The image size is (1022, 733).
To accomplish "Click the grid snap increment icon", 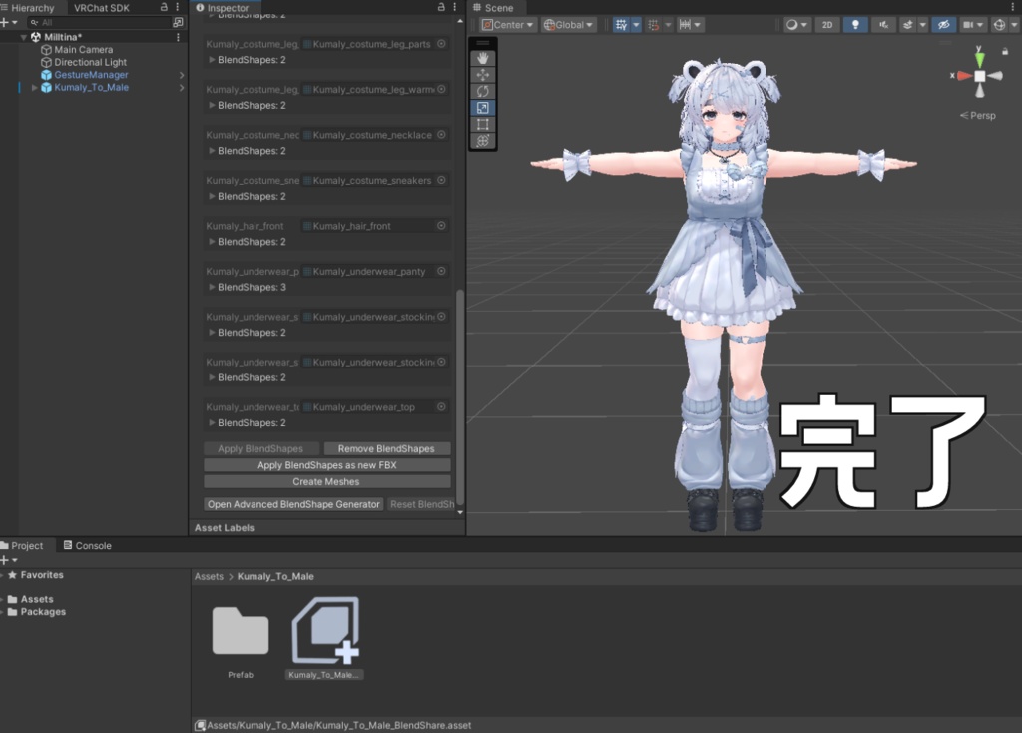I will pyautogui.click(x=654, y=25).
